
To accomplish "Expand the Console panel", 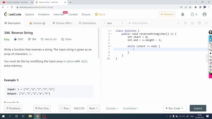I will point(112,108).
